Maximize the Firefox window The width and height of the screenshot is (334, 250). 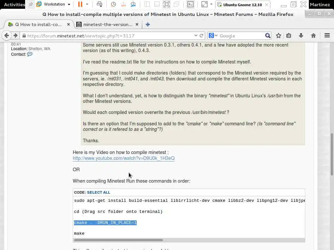(x=319, y=14)
